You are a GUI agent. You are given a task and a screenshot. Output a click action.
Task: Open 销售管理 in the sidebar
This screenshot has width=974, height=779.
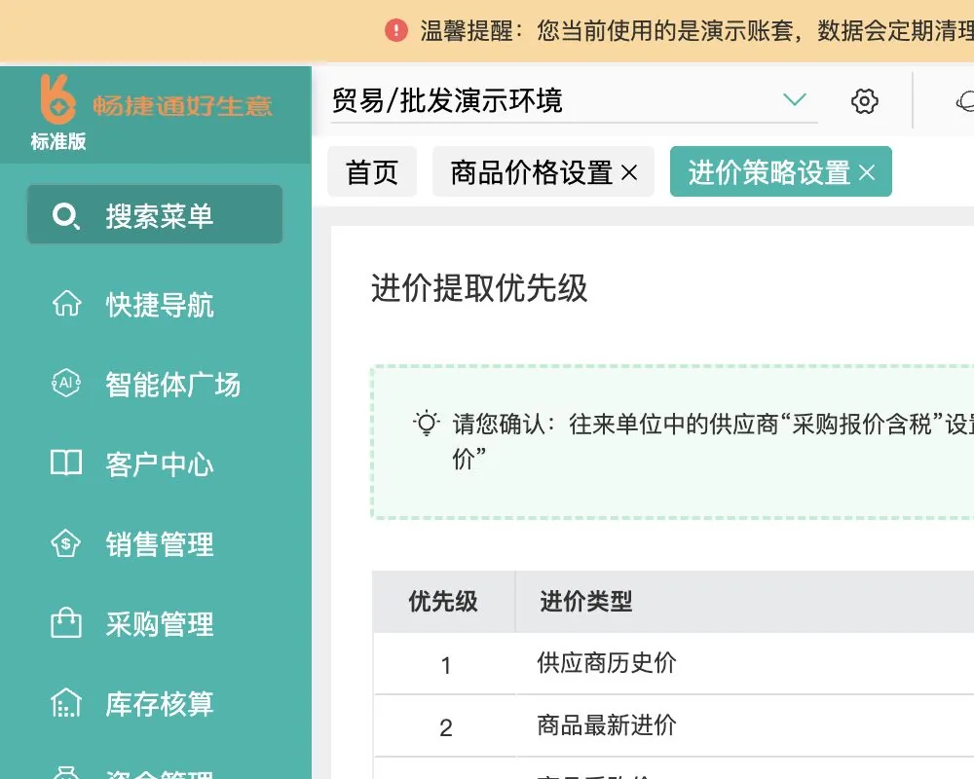159,544
